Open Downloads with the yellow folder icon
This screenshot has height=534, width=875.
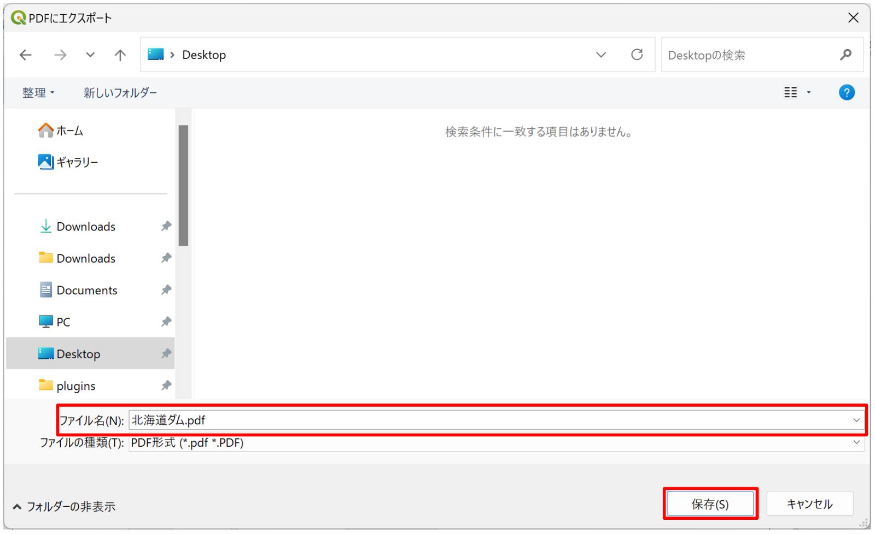pyautogui.click(x=77, y=258)
